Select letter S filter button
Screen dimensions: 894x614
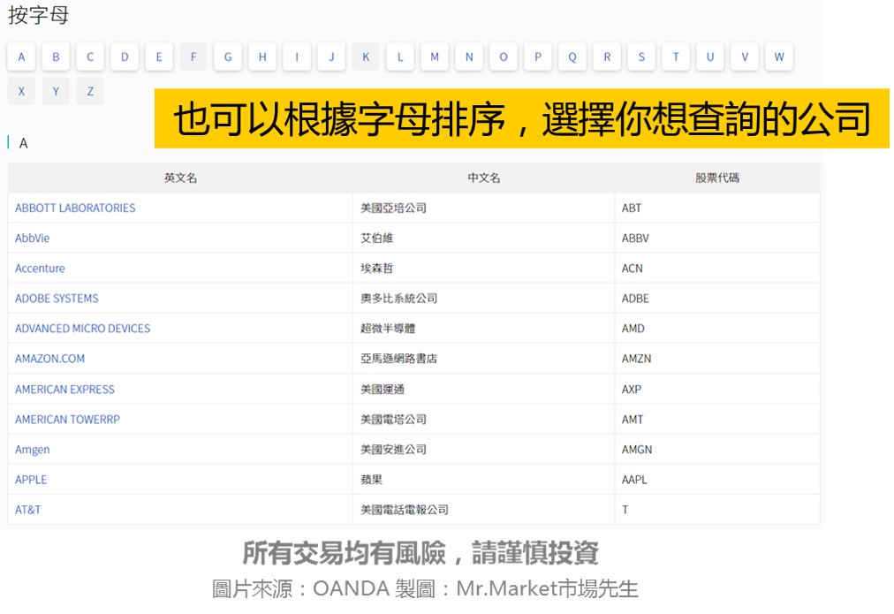pos(641,57)
